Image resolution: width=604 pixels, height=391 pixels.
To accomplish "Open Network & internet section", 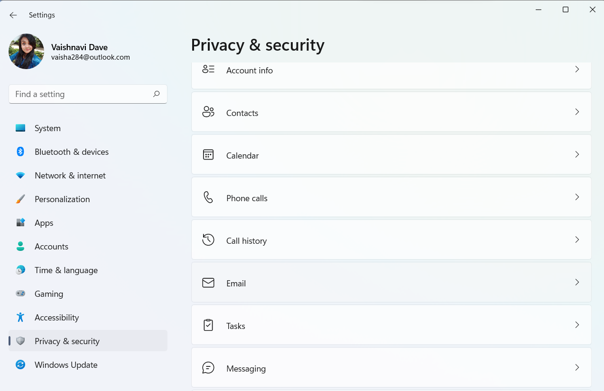I will tap(70, 176).
